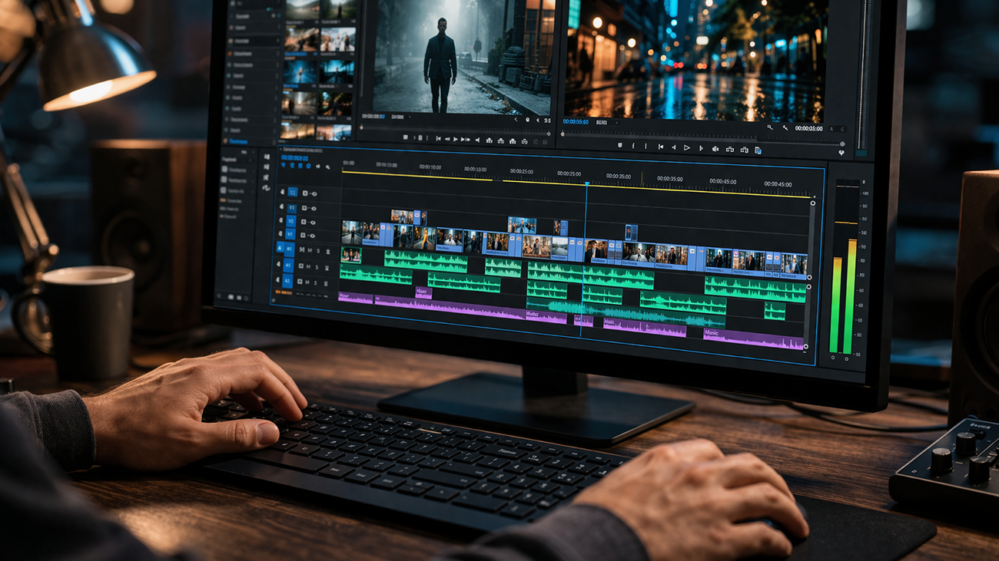
Task: Select the blue highlighted item in left sidebar
Action: 238,141
